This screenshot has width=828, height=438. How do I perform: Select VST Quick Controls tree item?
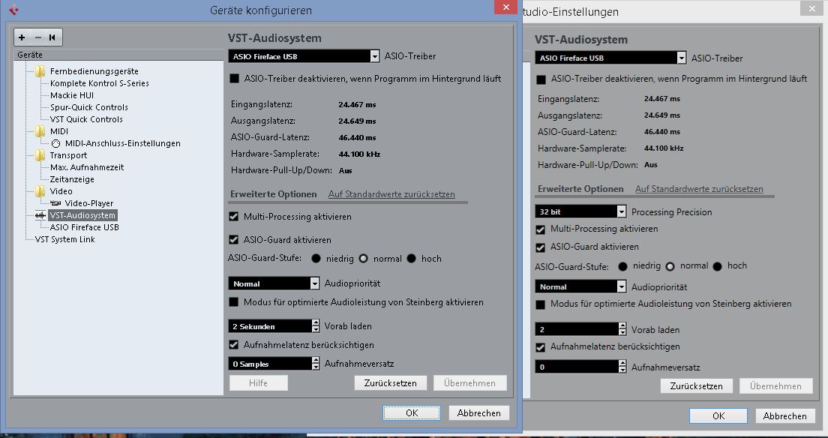tap(86, 119)
